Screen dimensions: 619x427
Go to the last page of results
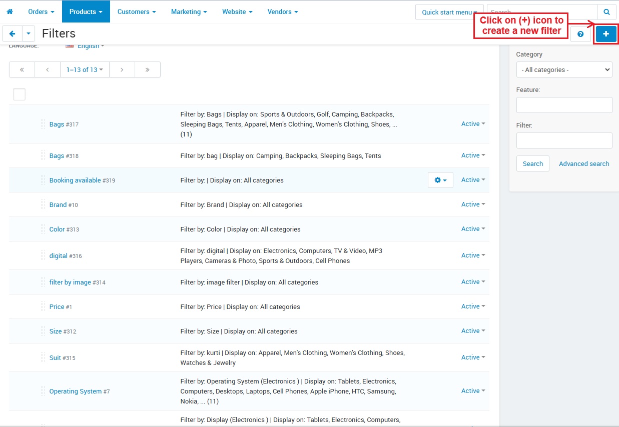click(147, 69)
